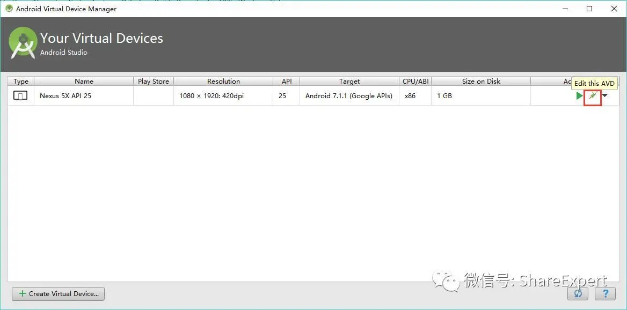This screenshot has height=310, width=627.
Task: Click the Android Studio logo in header
Action: coord(23,43)
